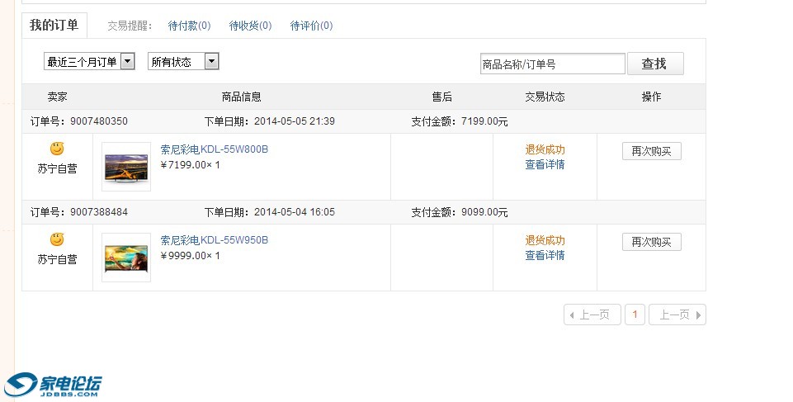Open the KDL-55W950B TV product thumbnail
Image resolution: width=793 pixels, height=402 pixels.
[x=126, y=258]
